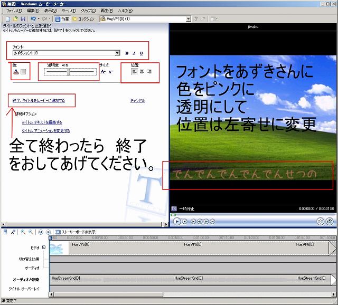Rewind the timeline to the start
Image resolution: width=338 pixels, height=305 pixels.
(x=41, y=232)
